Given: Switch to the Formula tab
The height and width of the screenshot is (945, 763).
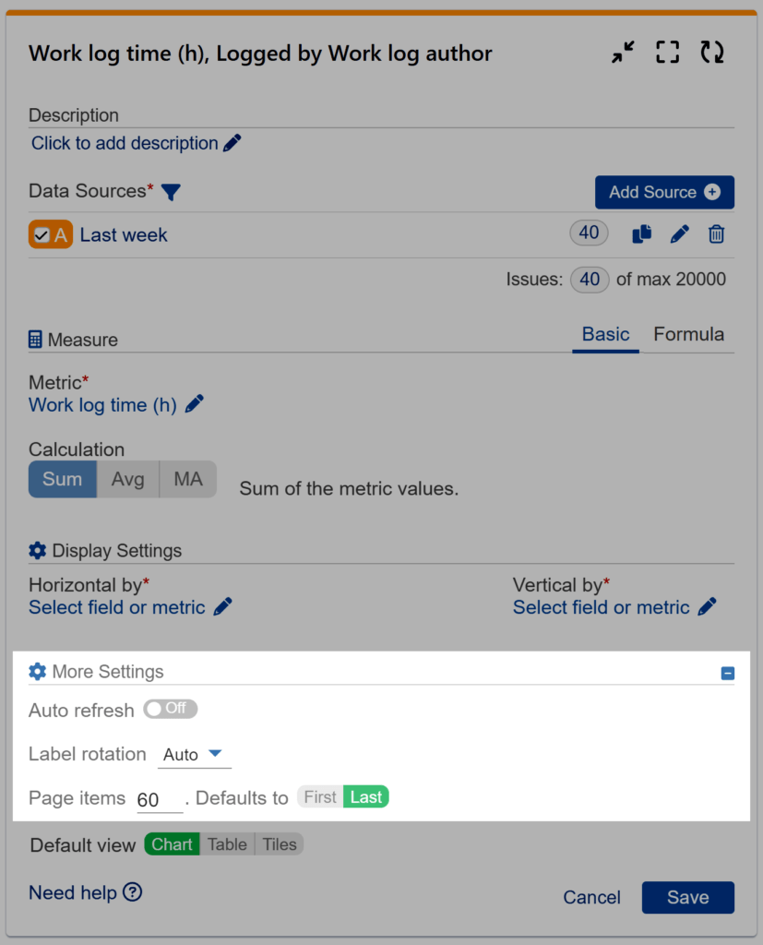Looking at the screenshot, I should pyautogui.click(x=688, y=334).
